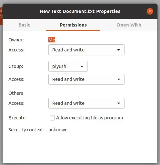The image size is (160, 165).
Task: Open the Owner access dropdown
Action: [86, 50]
